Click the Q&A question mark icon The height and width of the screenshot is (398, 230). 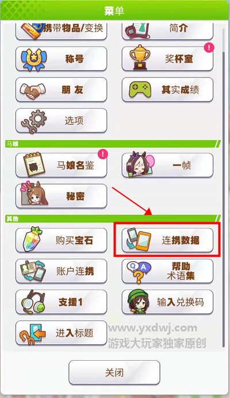click(x=139, y=272)
